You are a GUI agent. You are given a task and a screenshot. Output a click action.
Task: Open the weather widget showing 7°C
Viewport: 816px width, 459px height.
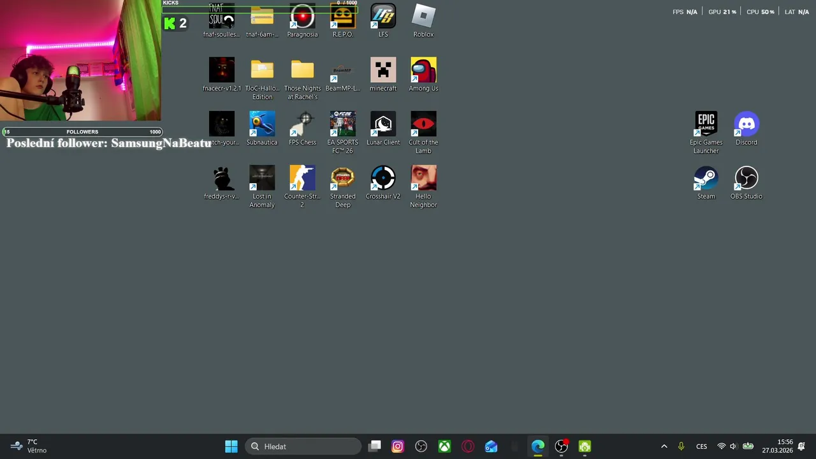tap(28, 446)
